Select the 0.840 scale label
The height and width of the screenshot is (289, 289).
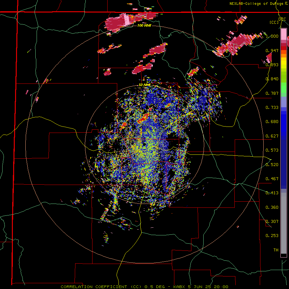click(x=272, y=79)
